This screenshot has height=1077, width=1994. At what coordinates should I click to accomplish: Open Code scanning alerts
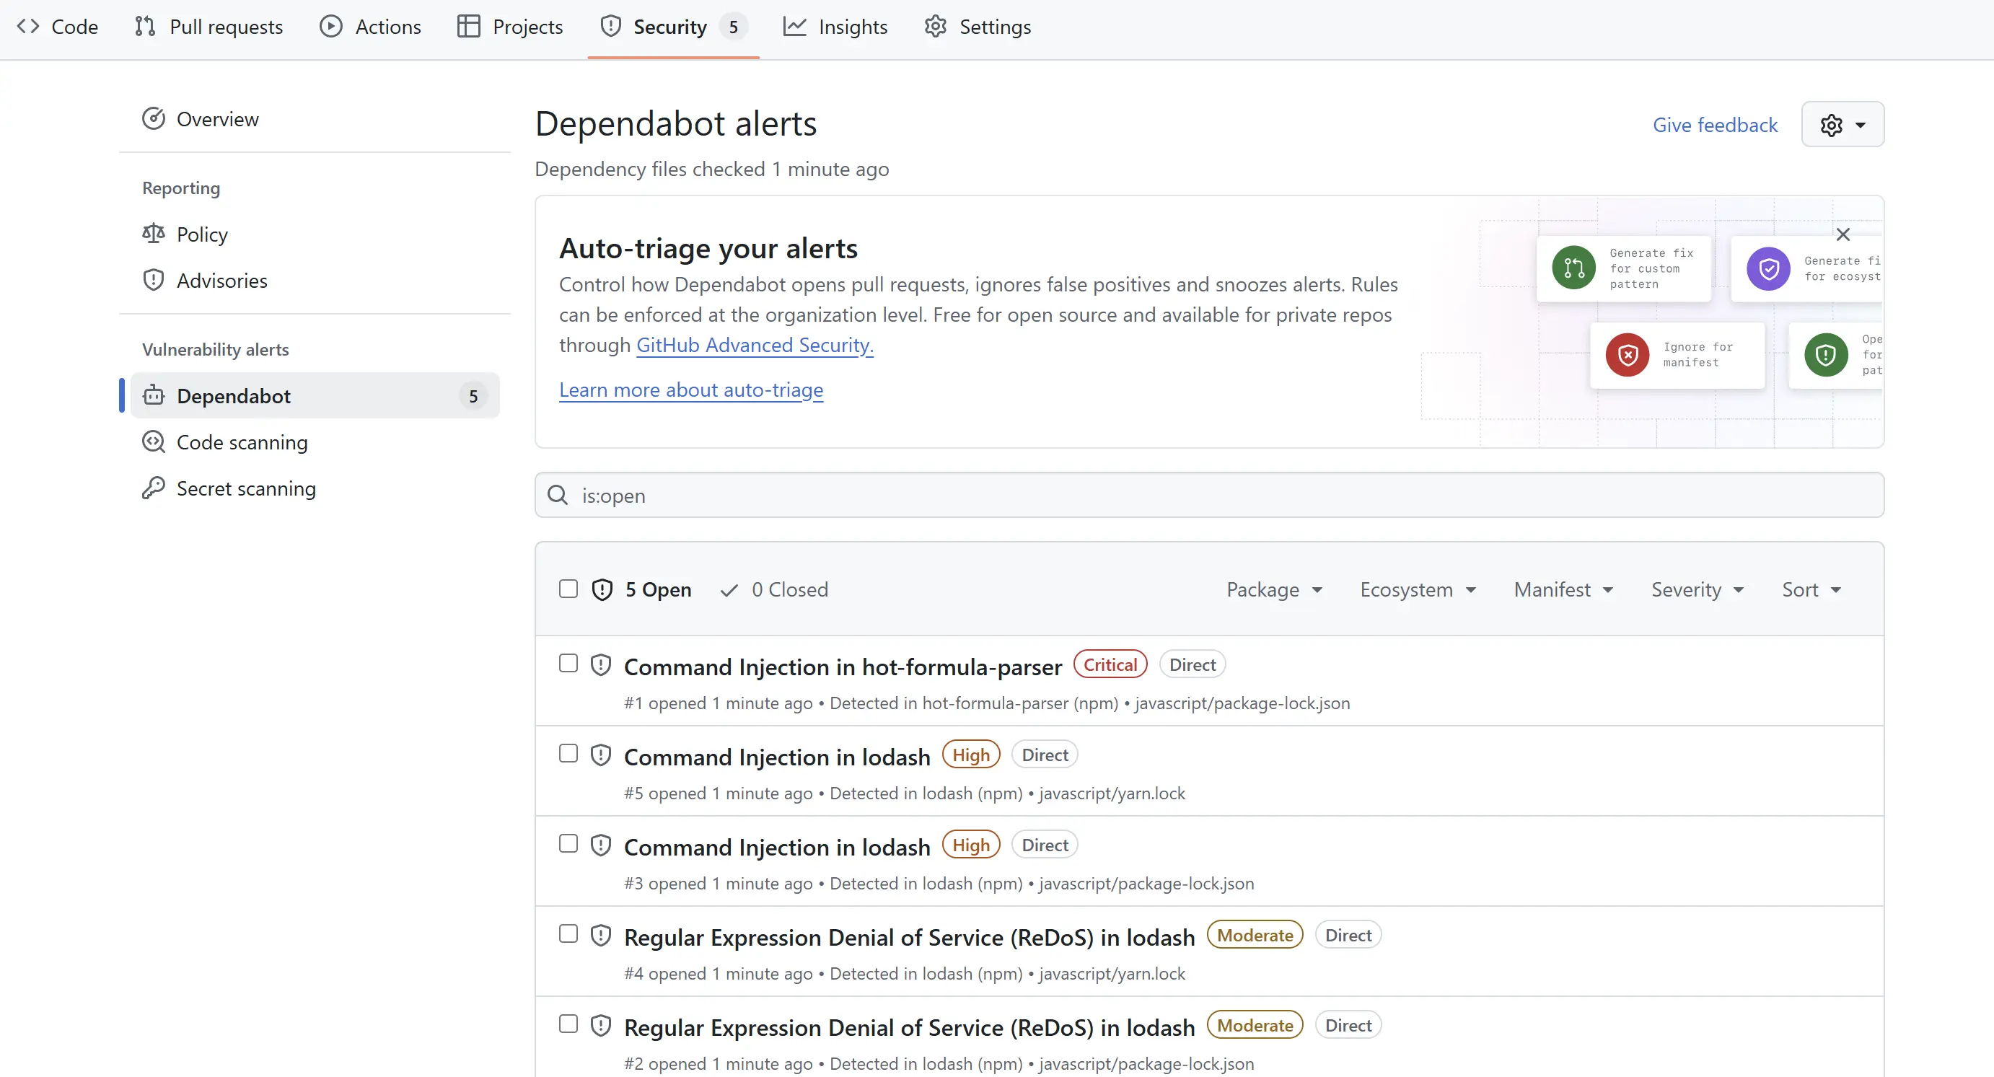click(242, 441)
